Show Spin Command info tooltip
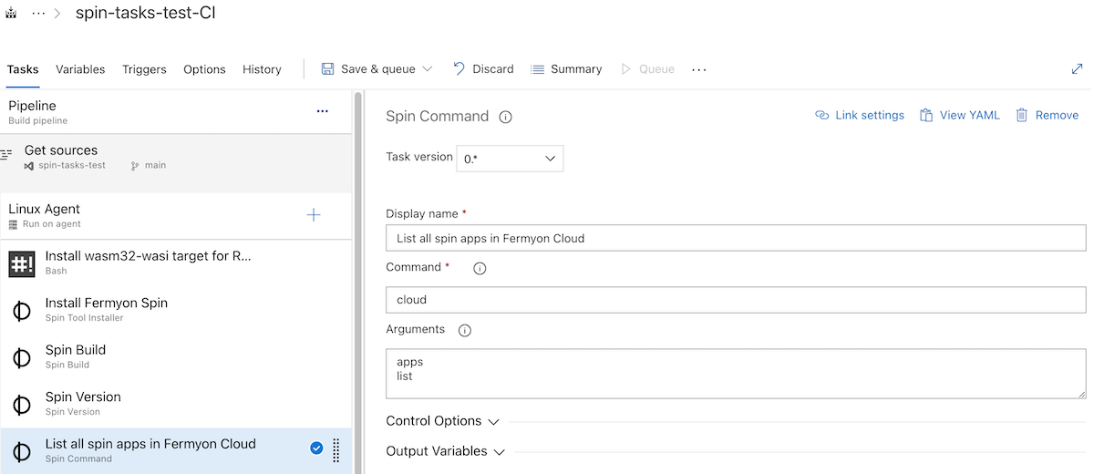 pos(505,117)
